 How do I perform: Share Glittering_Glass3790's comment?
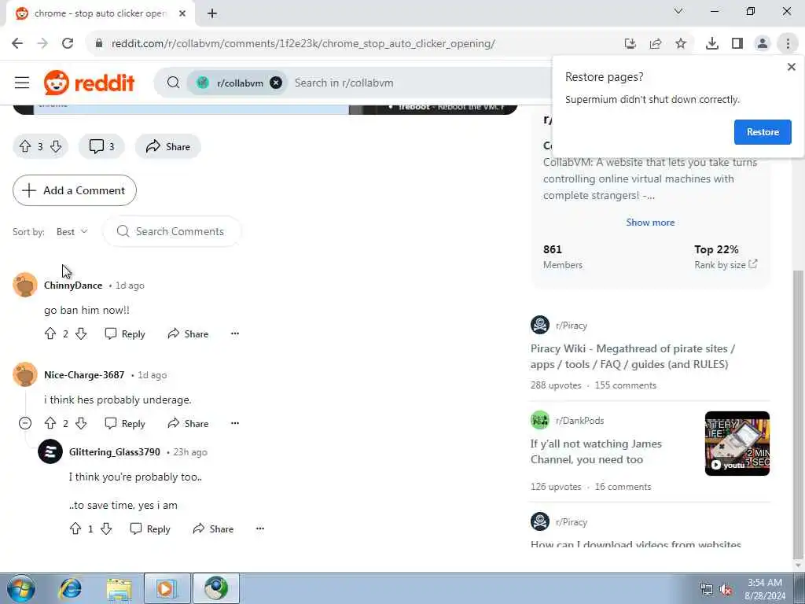click(x=213, y=528)
